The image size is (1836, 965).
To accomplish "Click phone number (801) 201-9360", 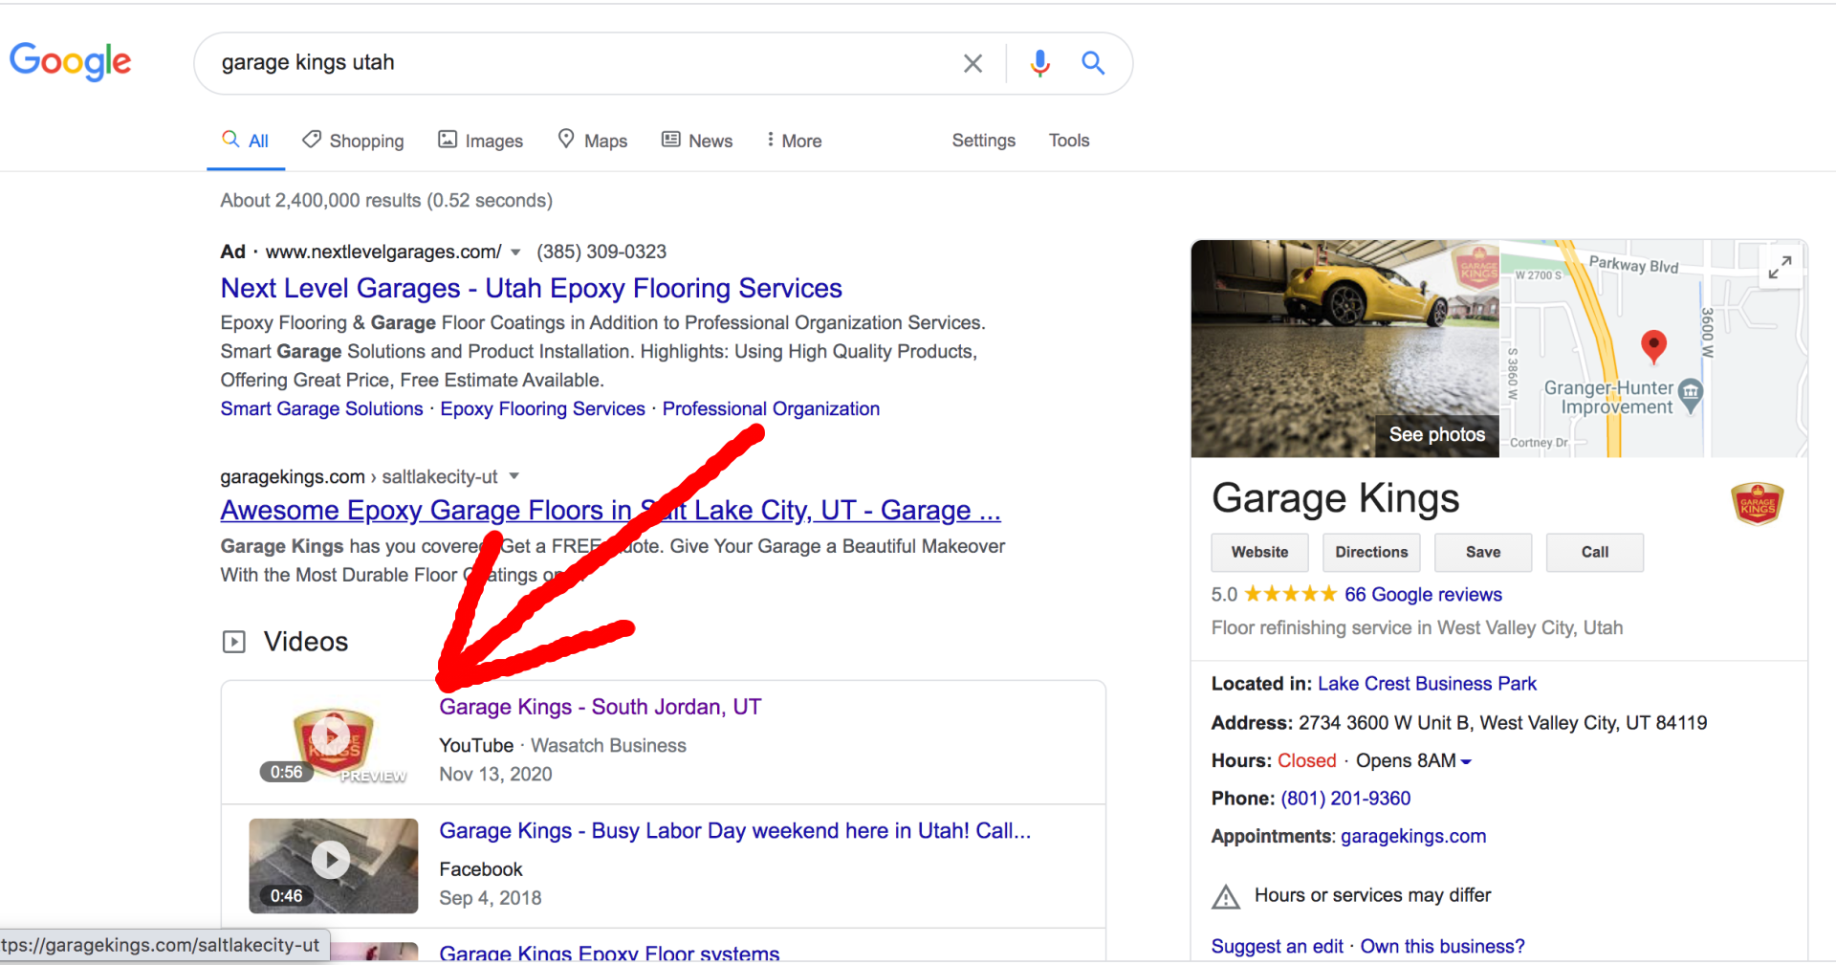I will [x=1345, y=799].
